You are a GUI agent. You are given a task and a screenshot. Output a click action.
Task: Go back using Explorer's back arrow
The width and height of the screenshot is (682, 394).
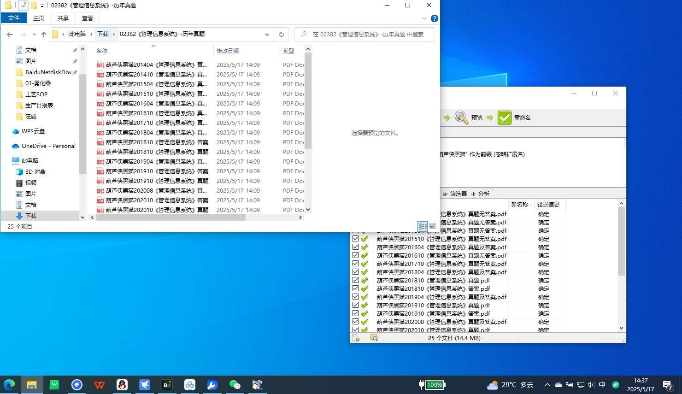coord(10,34)
